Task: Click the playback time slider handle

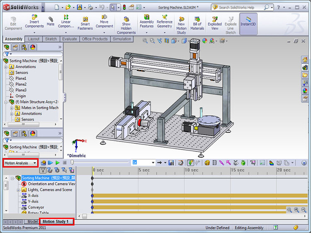Action: [73, 162]
